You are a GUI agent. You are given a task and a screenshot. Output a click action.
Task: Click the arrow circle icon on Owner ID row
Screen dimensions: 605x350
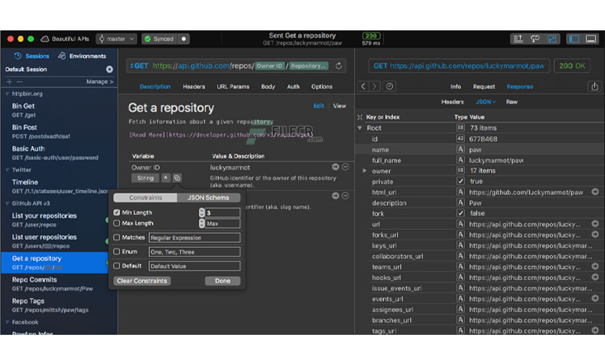coord(335,167)
